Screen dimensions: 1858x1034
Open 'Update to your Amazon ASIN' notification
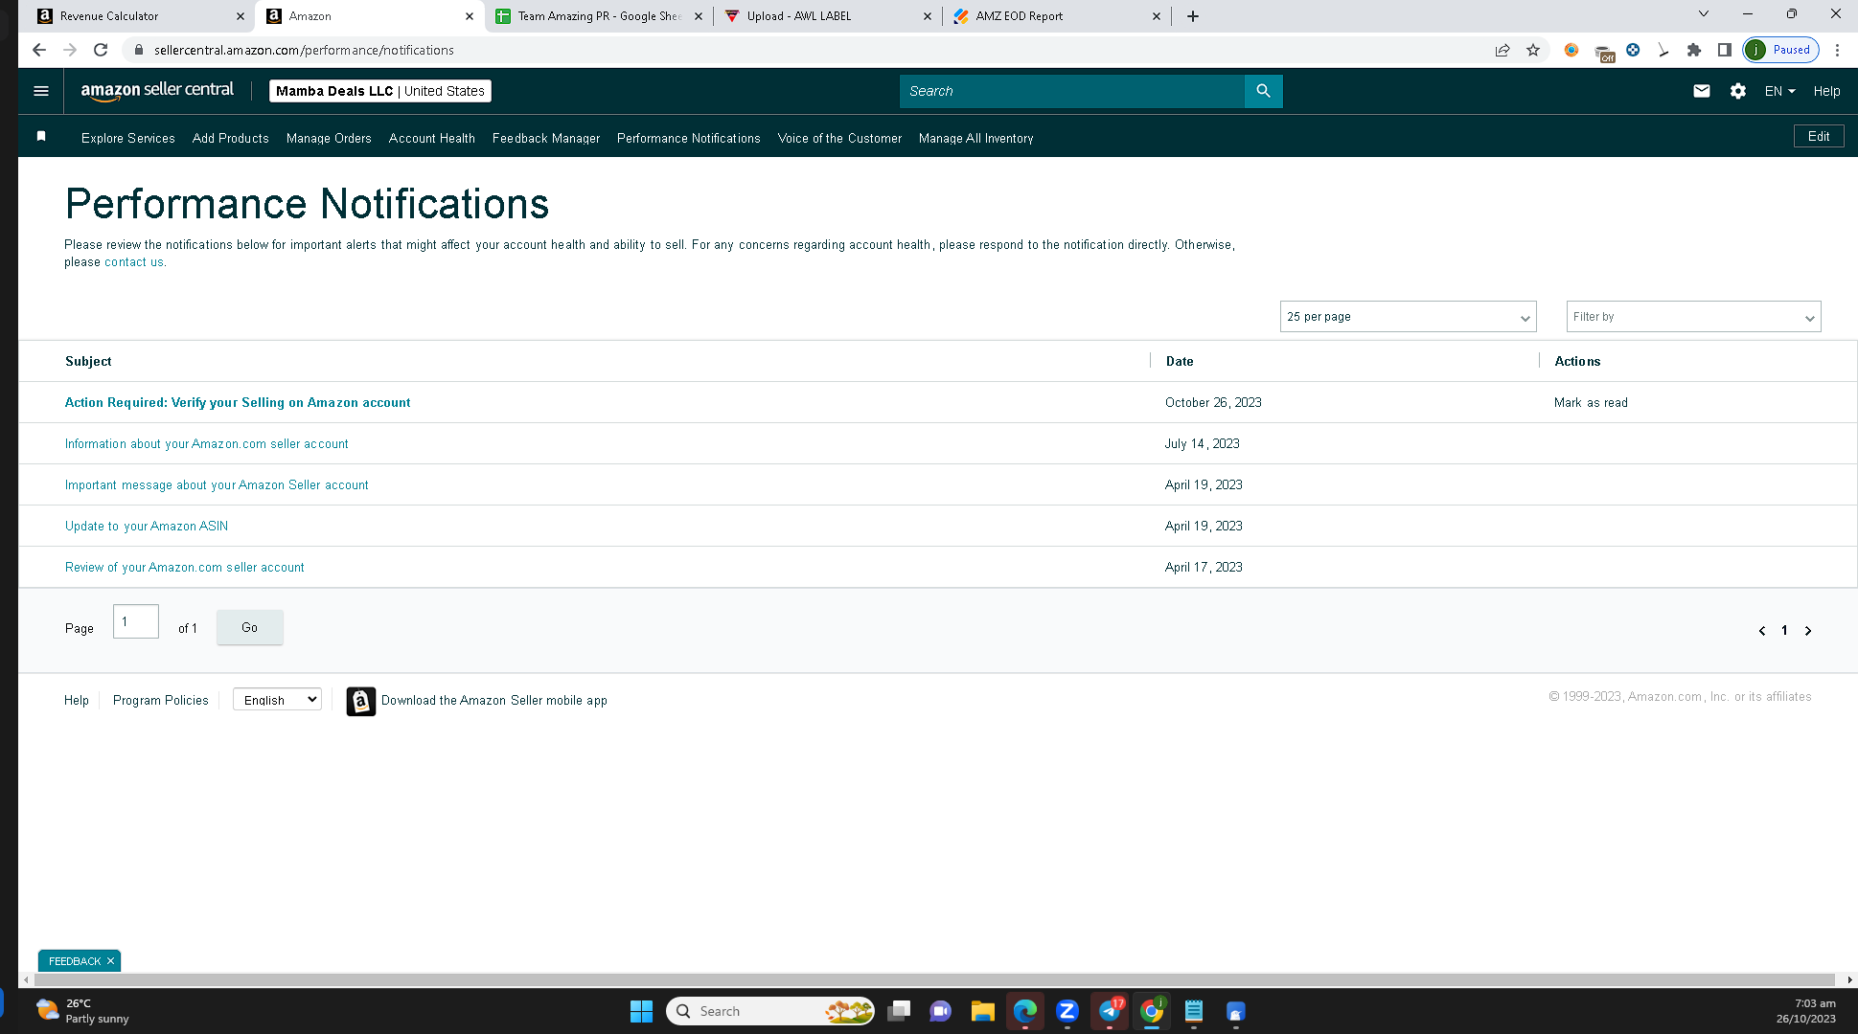point(147,526)
